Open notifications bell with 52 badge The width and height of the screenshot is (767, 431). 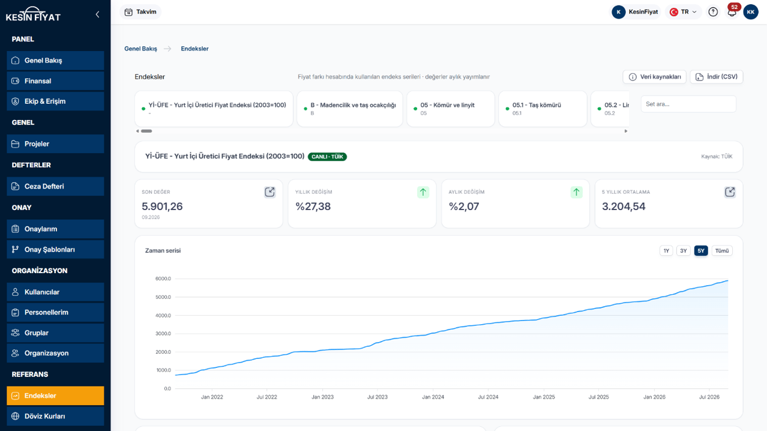[x=732, y=11]
